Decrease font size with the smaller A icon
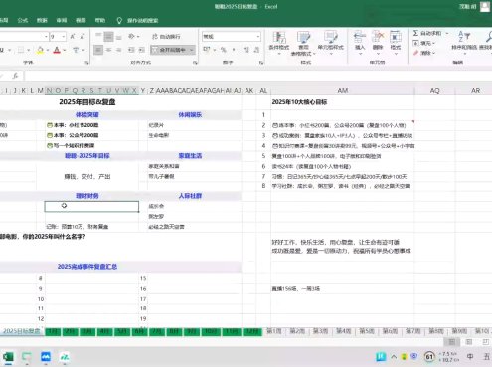Viewport: 492px width, 367px height. coord(82,37)
